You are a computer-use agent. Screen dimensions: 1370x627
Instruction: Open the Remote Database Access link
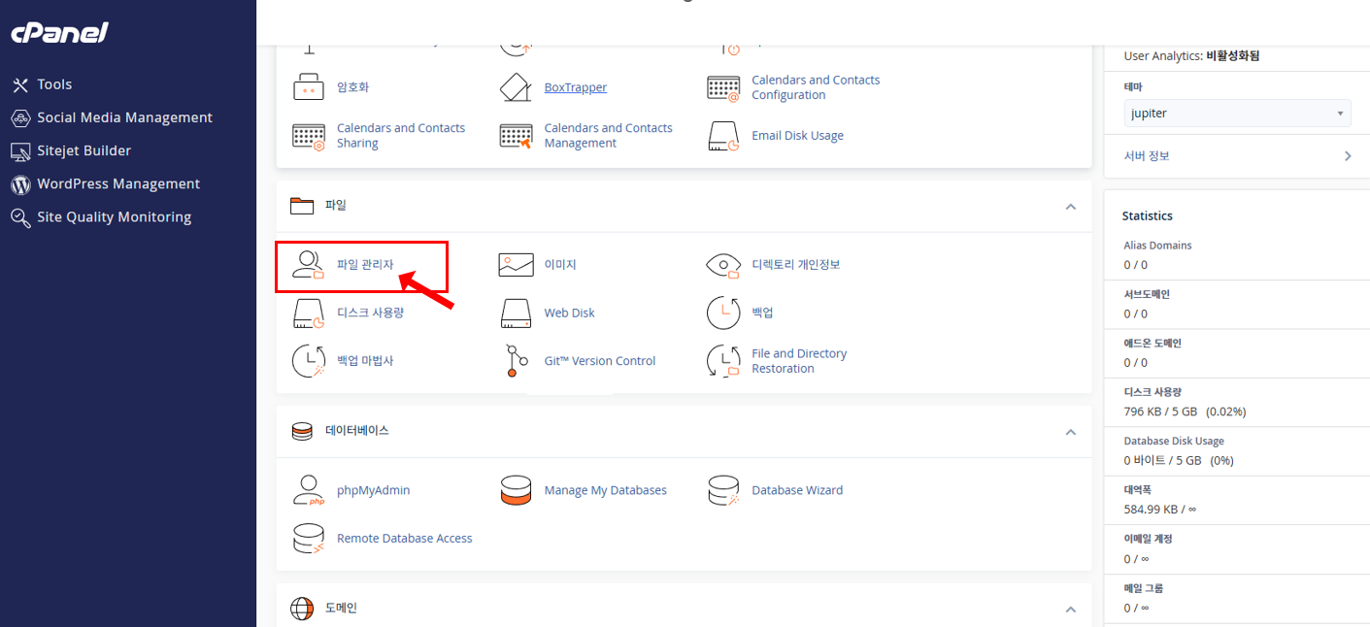point(404,539)
